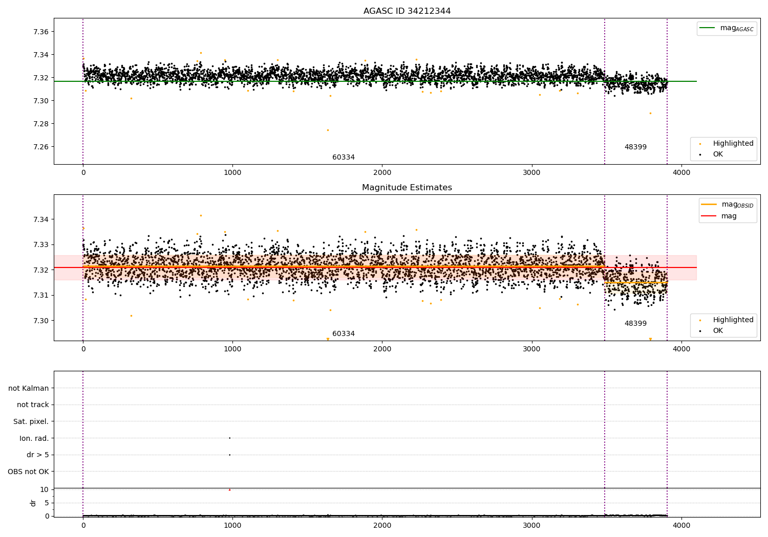Click obsid label 60334 in Magnitude Estimates plot
This screenshot has width=768, height=537.
pos(344,334)
